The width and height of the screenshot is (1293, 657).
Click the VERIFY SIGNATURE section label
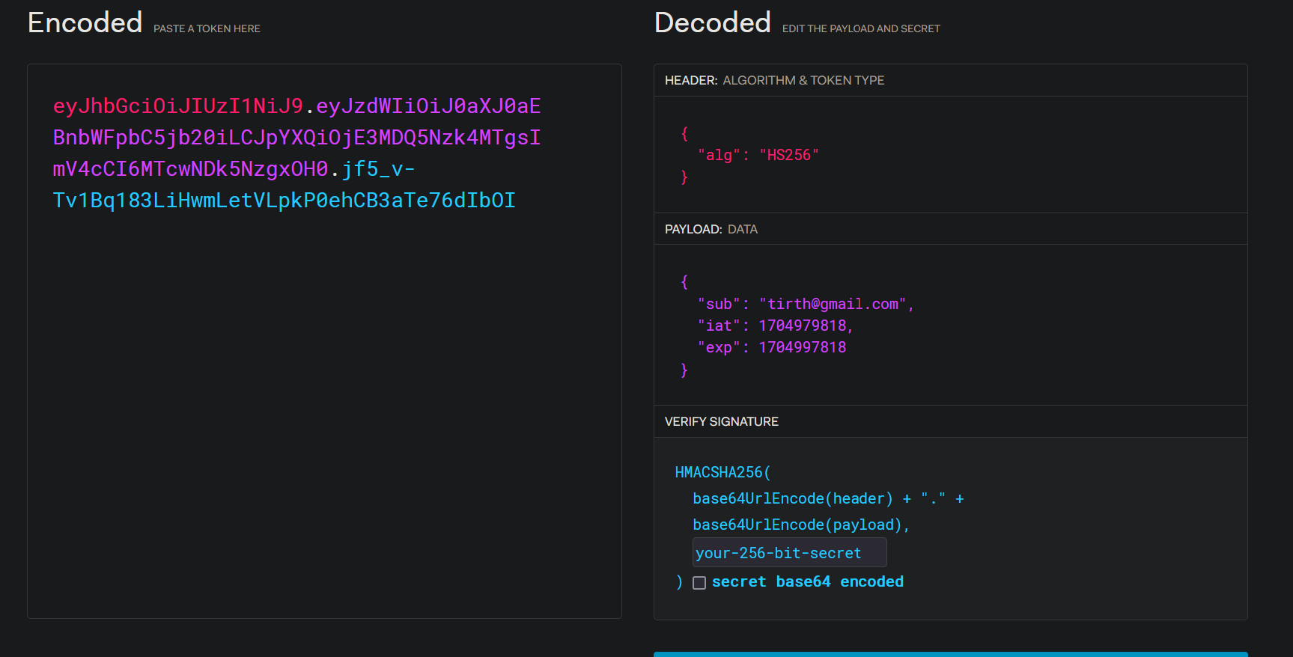[x=721, y=421]
